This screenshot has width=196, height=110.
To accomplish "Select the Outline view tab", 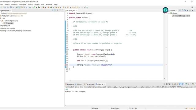I will 173,11.
